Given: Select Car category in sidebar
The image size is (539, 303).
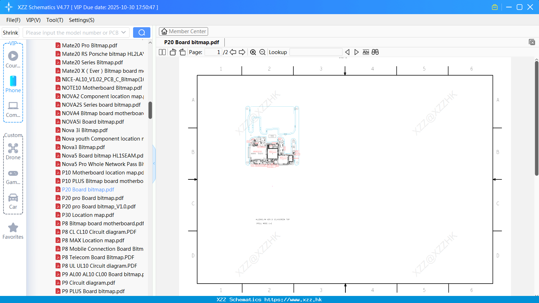Looking at the screenshot, I should [13, 201].
